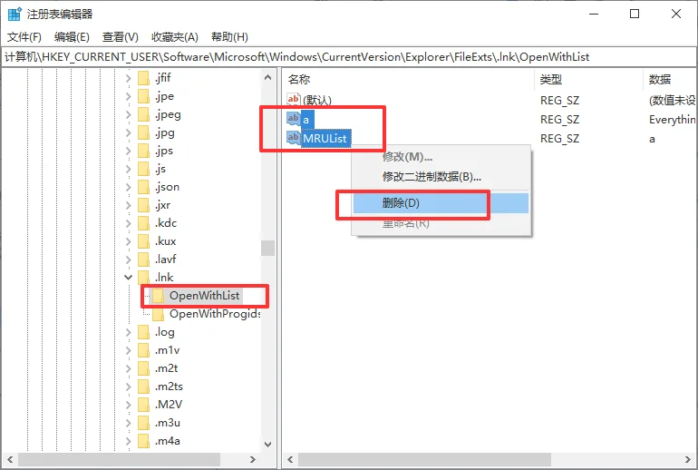Viewport: 698px width, 470px height.
Task: Expand the .jpeg tree node
Action: coord(128,114)
